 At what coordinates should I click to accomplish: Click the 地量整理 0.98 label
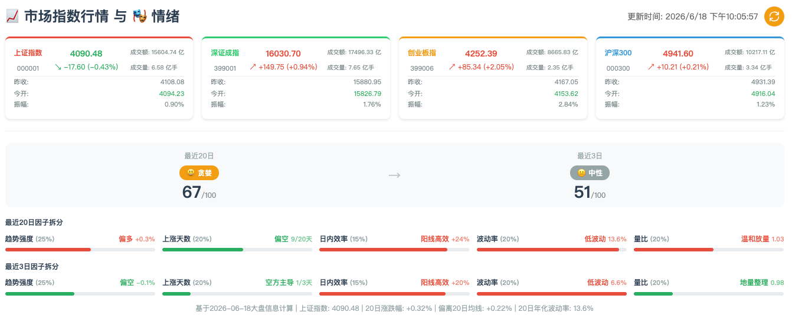[x=762, y=283]
